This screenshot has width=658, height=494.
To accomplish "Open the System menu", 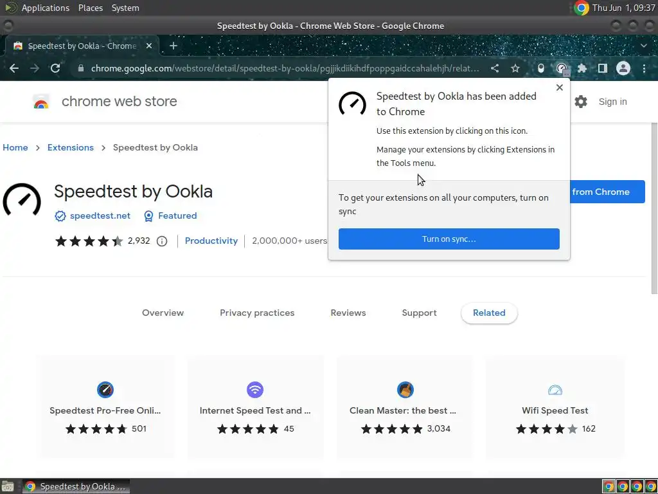I will click(x=125, y=8).
